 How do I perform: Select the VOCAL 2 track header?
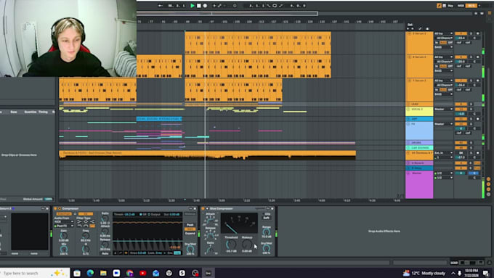pos(419,112)
